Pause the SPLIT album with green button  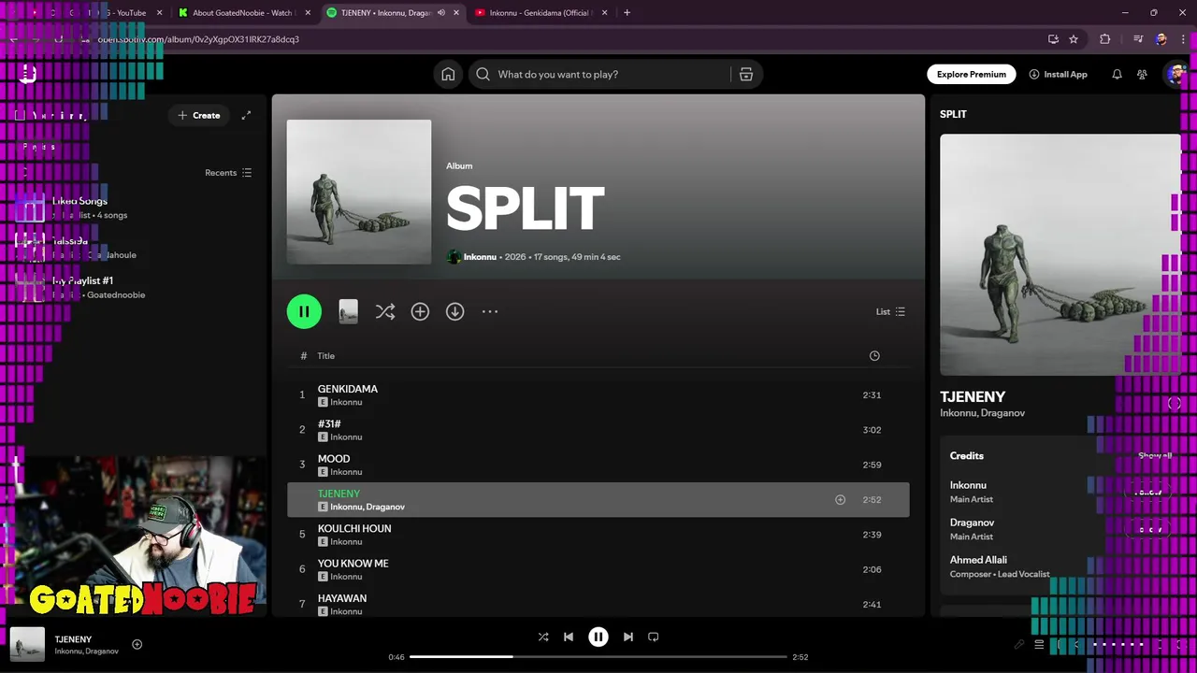pos(304,311)
